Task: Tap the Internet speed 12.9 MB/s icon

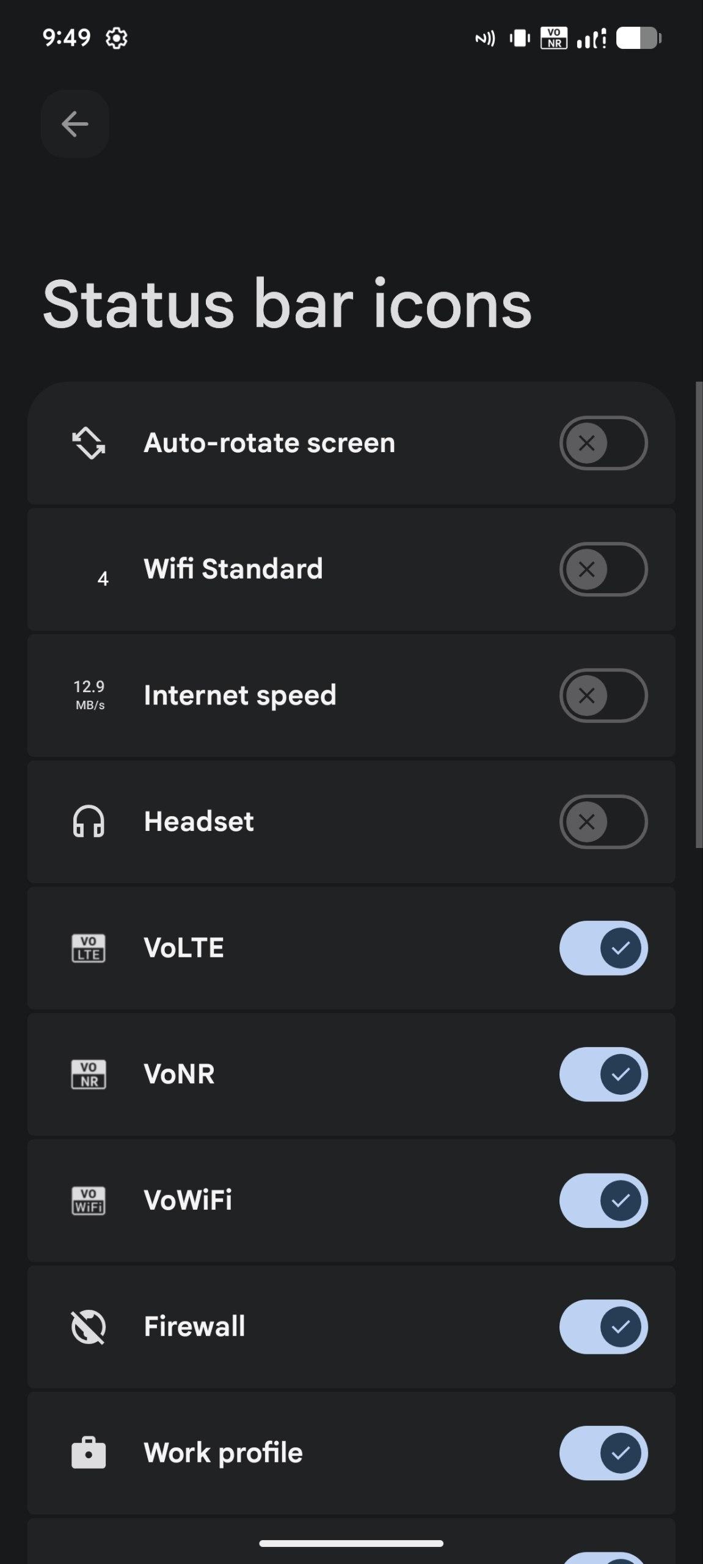Action: pos(89,695)
